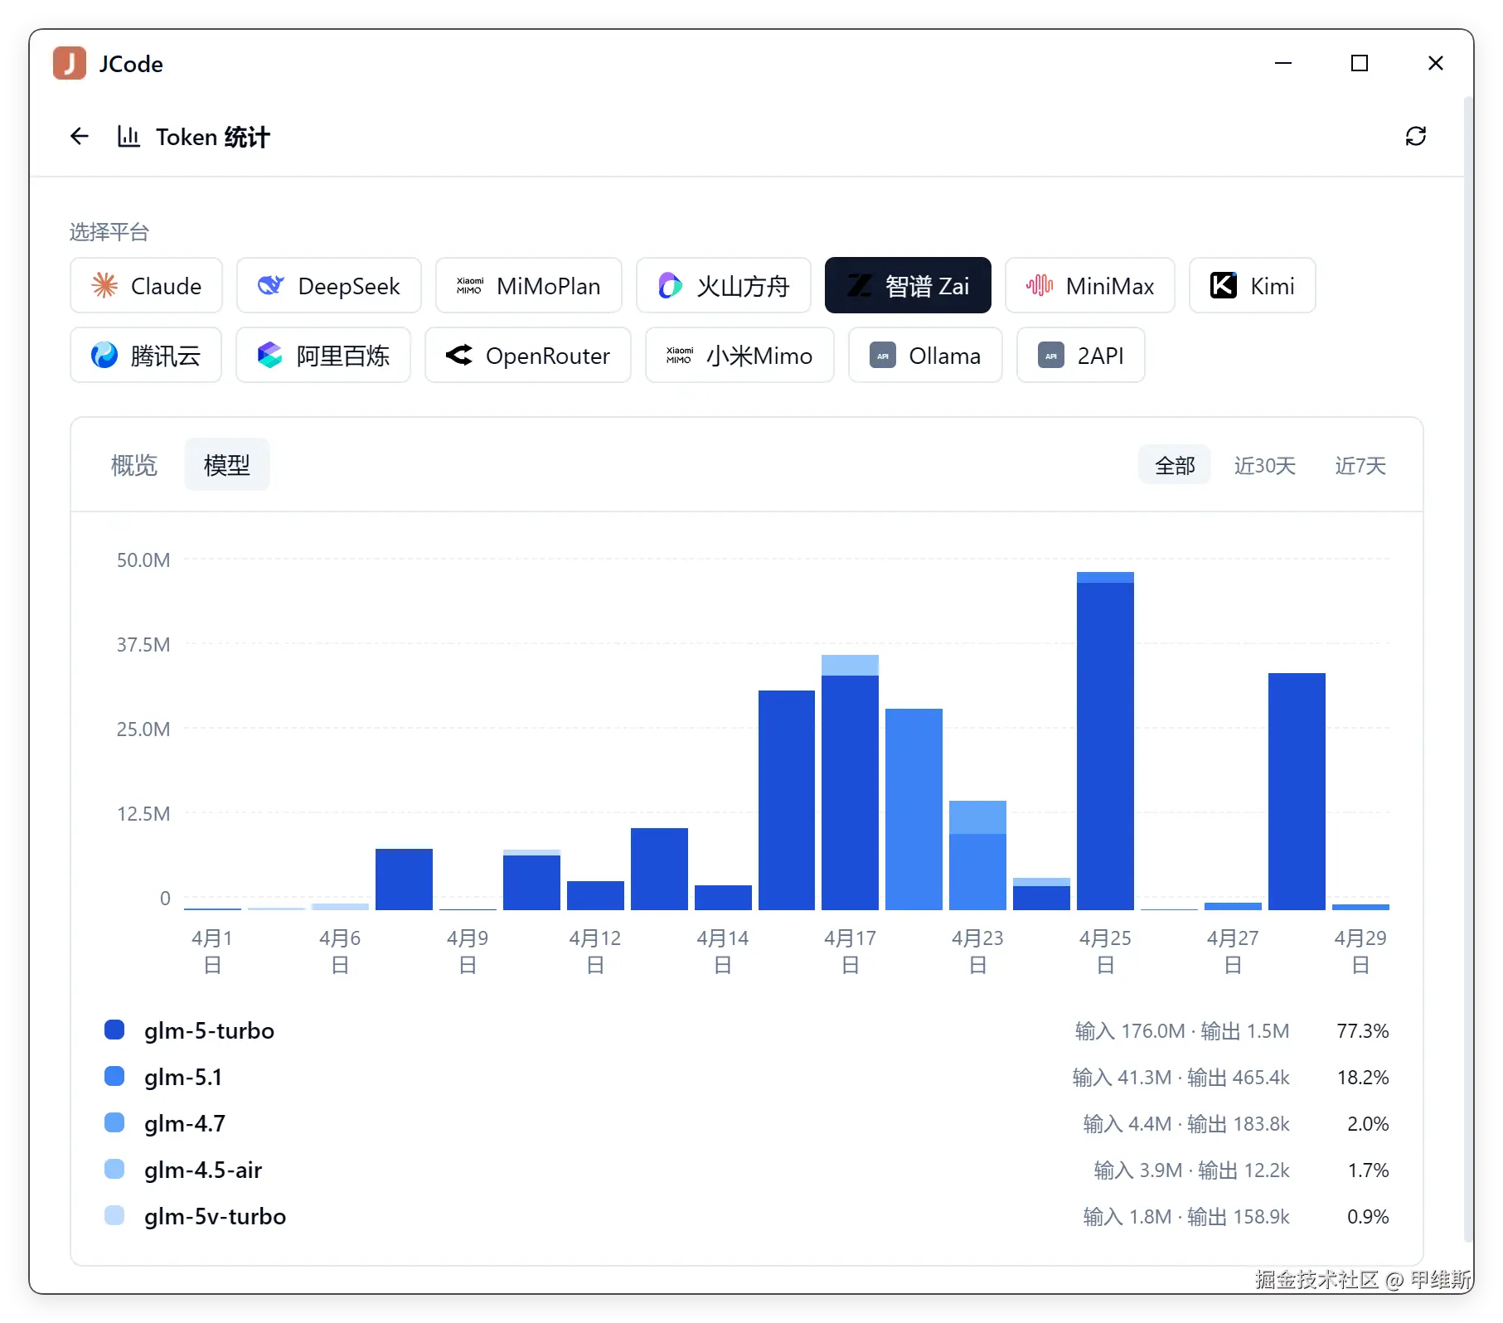Filter to 近30天 time range

[x=1264, y=465]
